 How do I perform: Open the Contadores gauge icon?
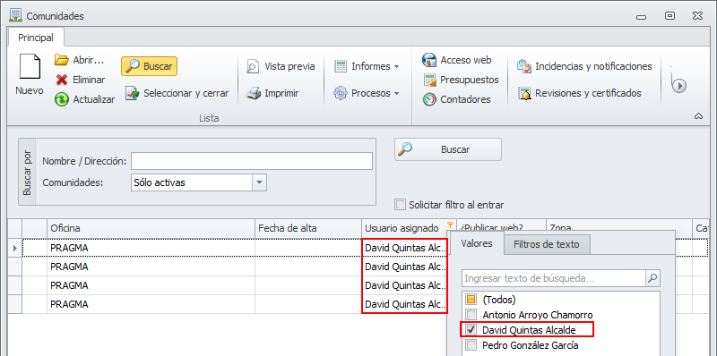click(x=429, y=99)
